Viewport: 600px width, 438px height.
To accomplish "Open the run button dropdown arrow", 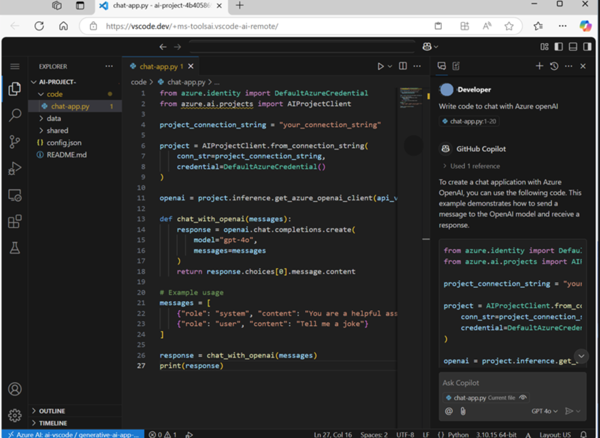I will [390, 66].
